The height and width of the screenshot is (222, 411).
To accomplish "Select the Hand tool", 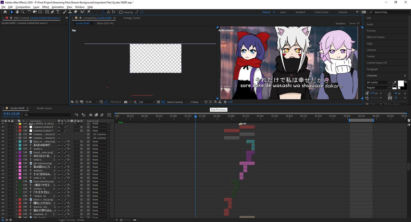I will tap(17, 12).
